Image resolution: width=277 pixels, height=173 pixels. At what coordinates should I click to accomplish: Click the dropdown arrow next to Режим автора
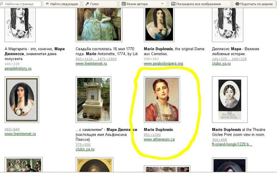click(162, 4)
